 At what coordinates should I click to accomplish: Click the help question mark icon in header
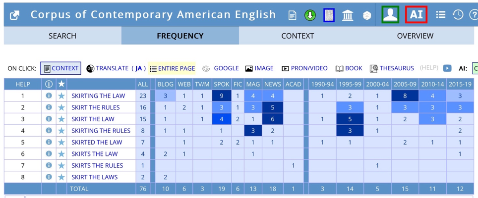coord(474,14)
